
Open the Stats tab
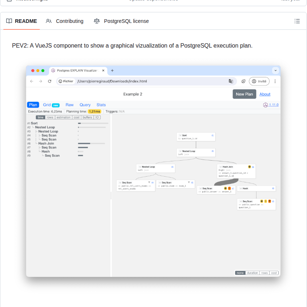101,105
